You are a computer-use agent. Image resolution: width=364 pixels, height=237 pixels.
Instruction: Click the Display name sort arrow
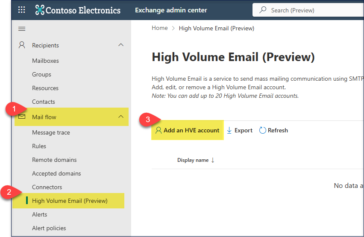tap(213, 161)
